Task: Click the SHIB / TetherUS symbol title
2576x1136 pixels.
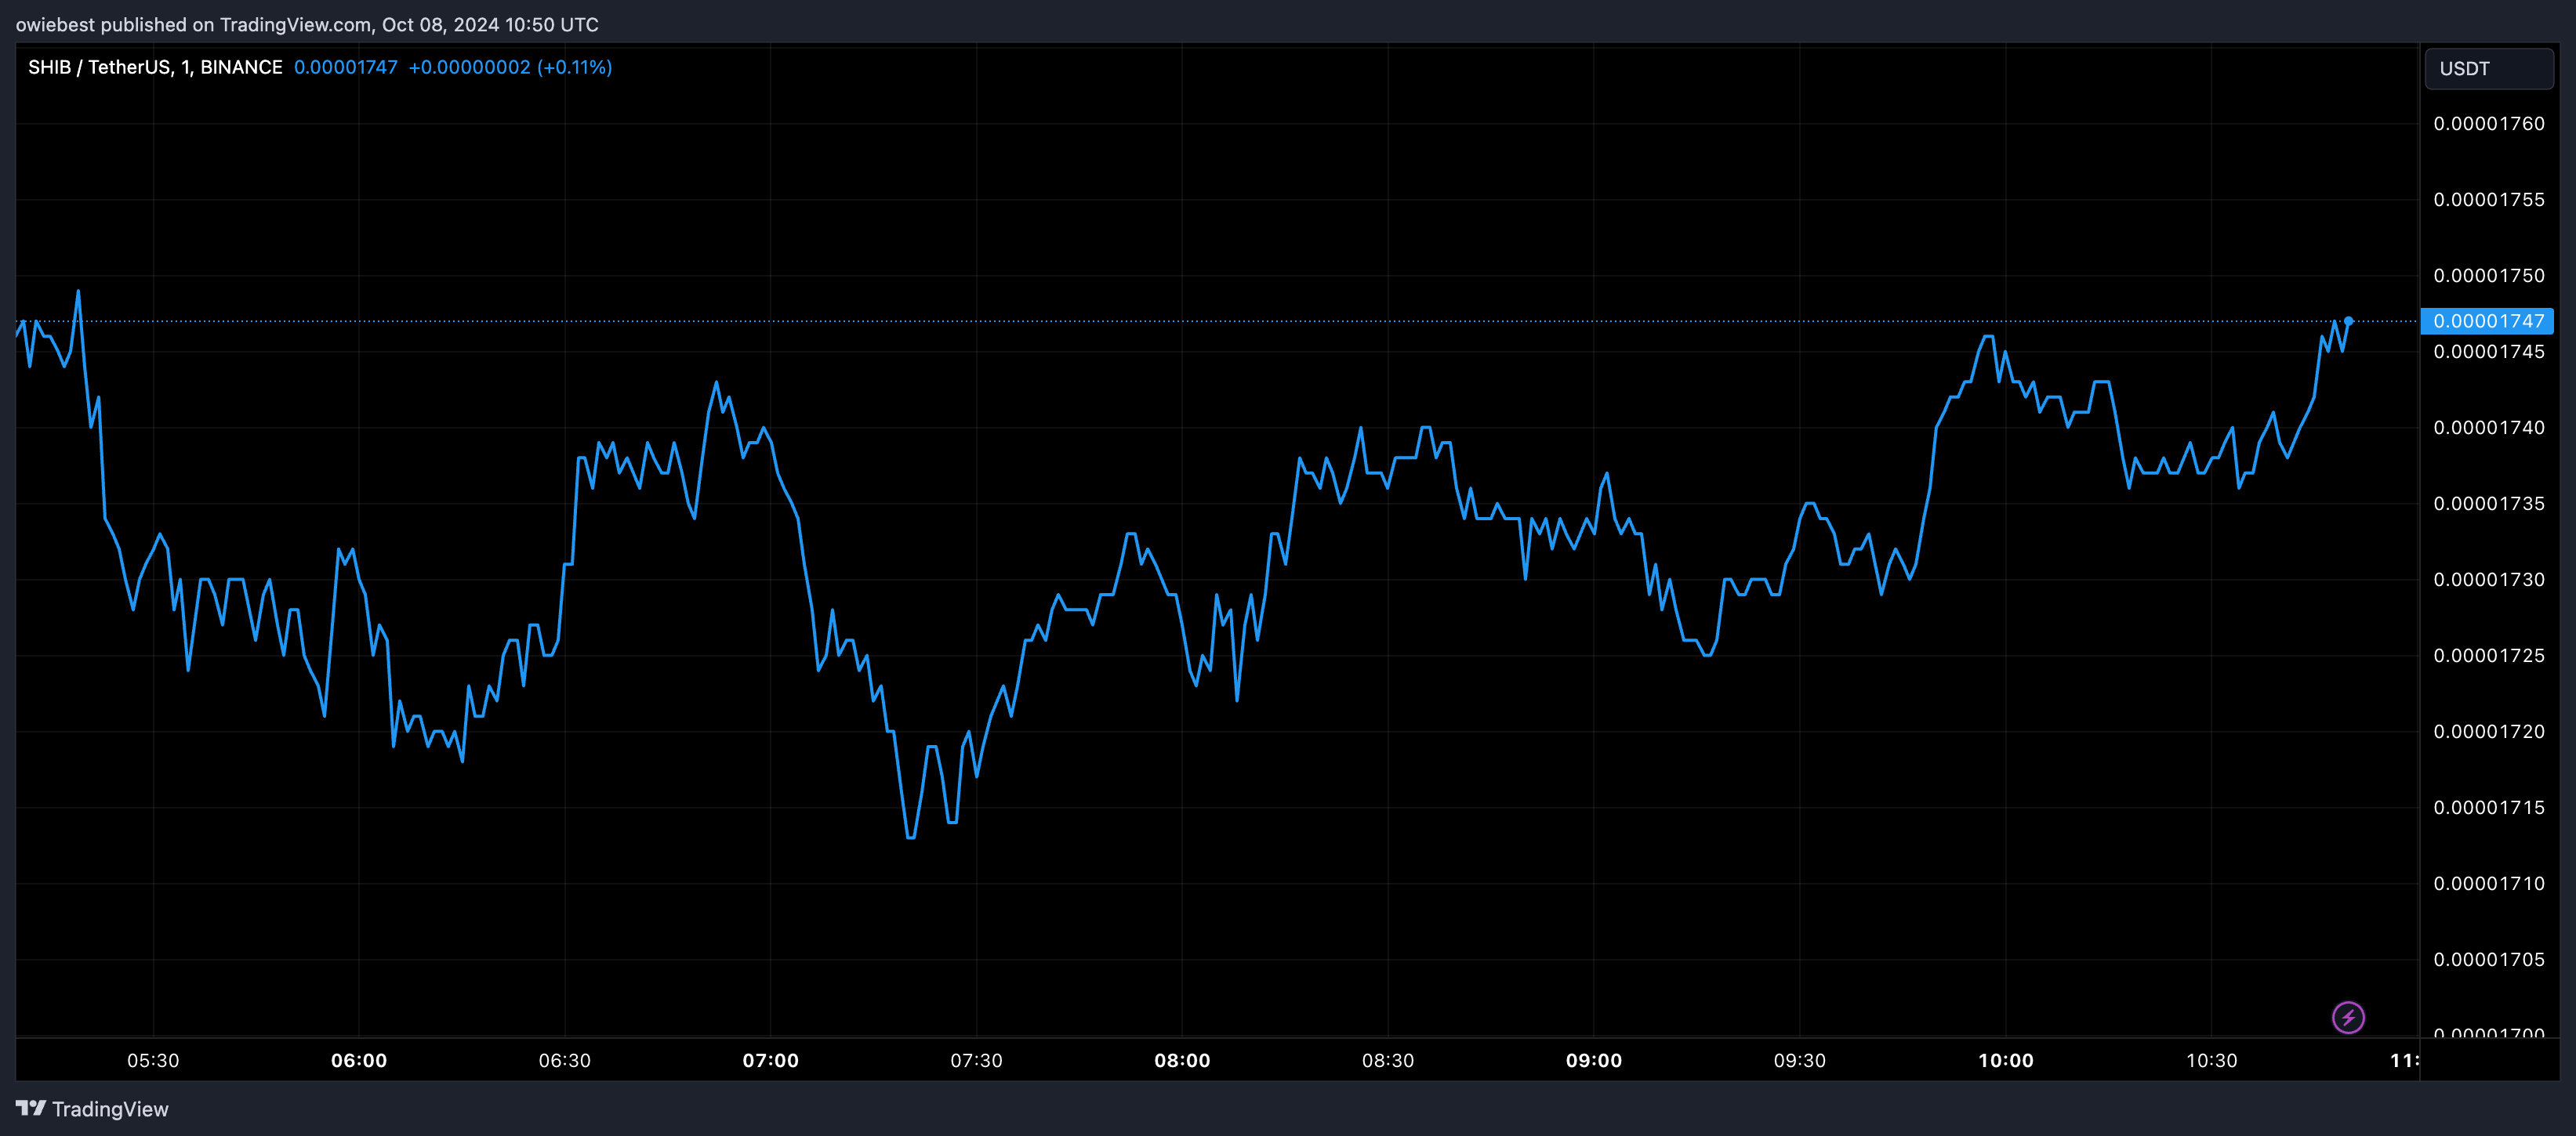Action: coord(155,67)
